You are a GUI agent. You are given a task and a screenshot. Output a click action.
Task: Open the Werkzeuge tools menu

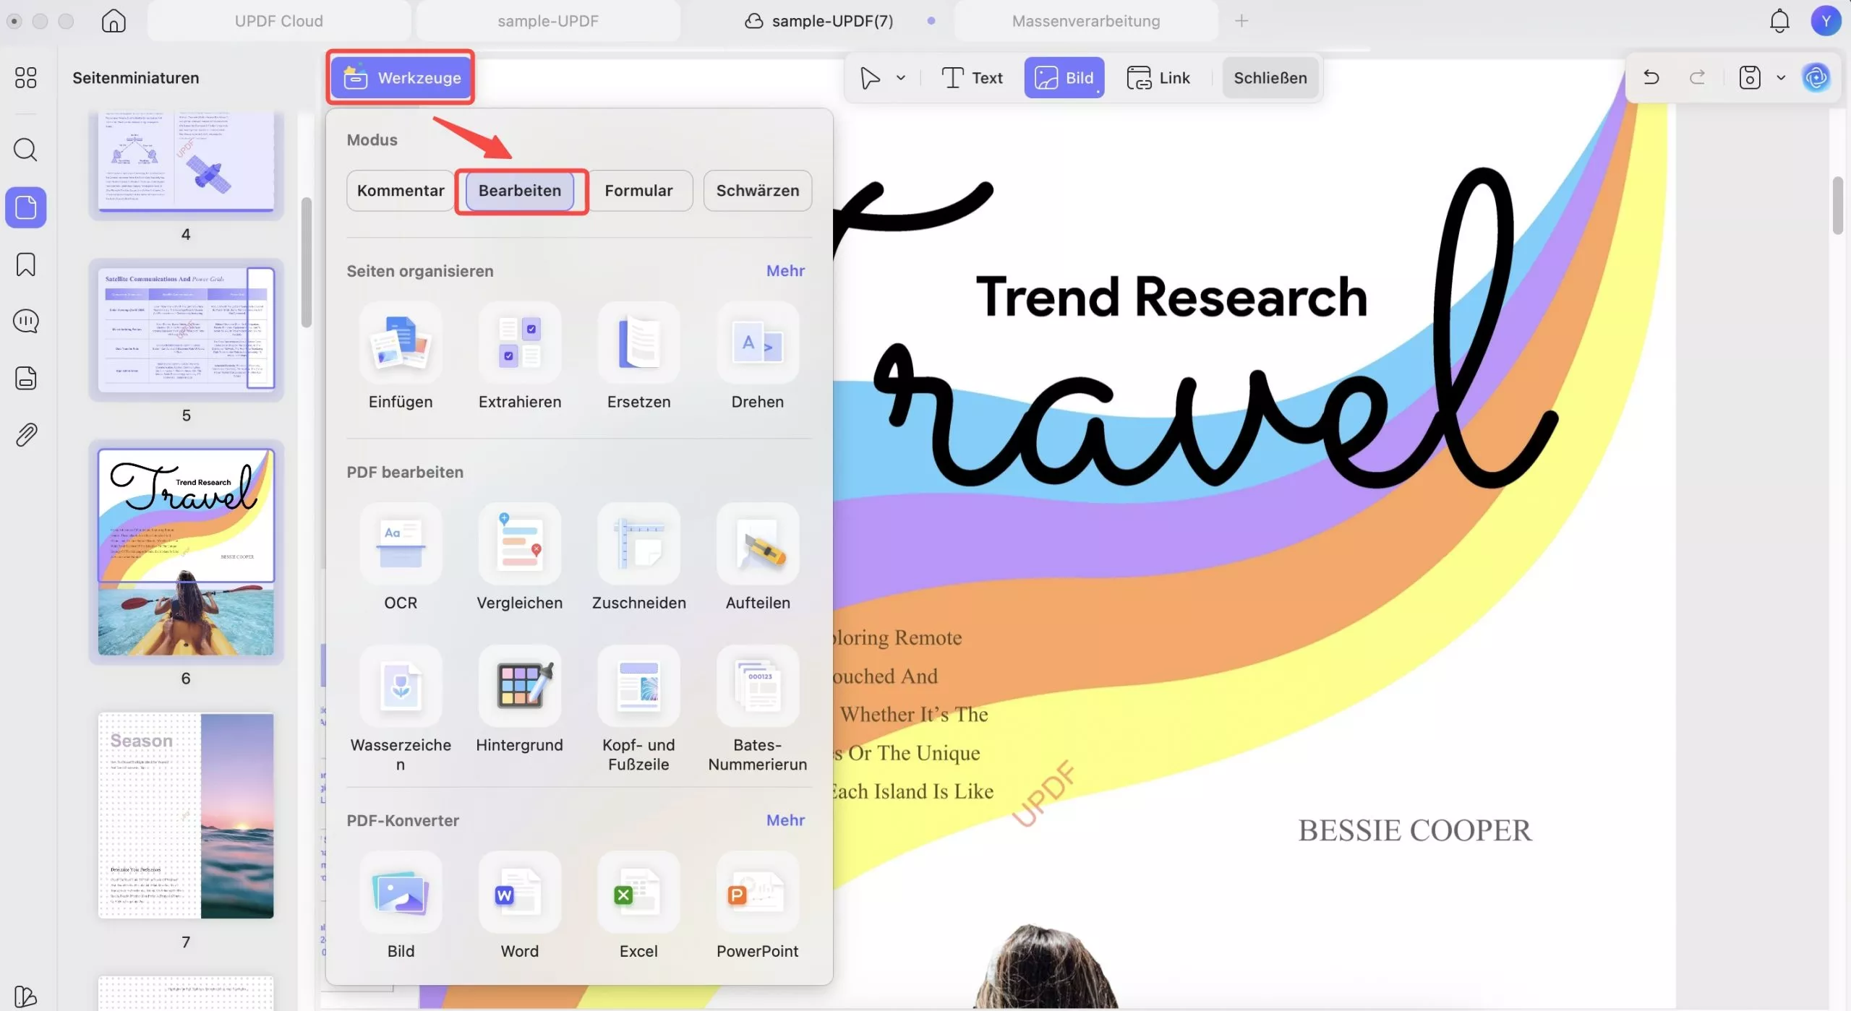[x=401, y=78]
